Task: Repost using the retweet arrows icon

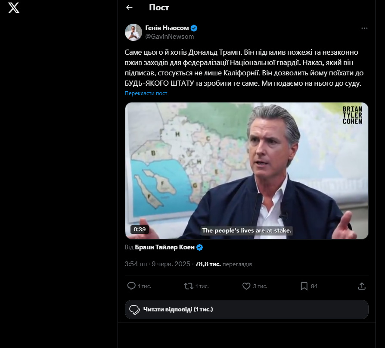Action: (188, 286)
